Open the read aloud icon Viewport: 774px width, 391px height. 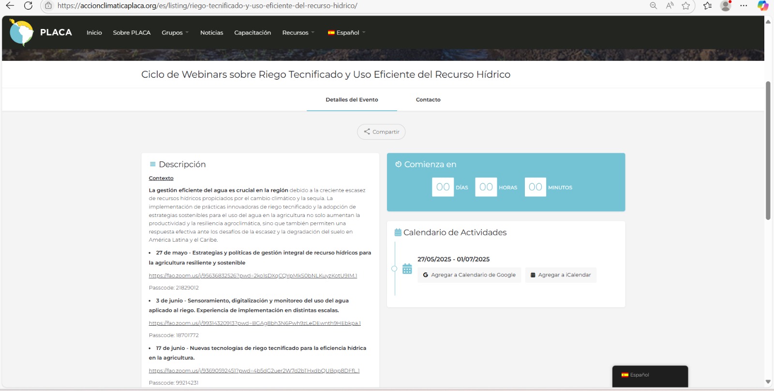pyautogui.click(x=670, y=6)
